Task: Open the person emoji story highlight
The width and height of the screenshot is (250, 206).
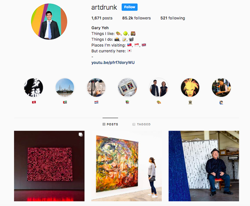Action: pos(221,87)
